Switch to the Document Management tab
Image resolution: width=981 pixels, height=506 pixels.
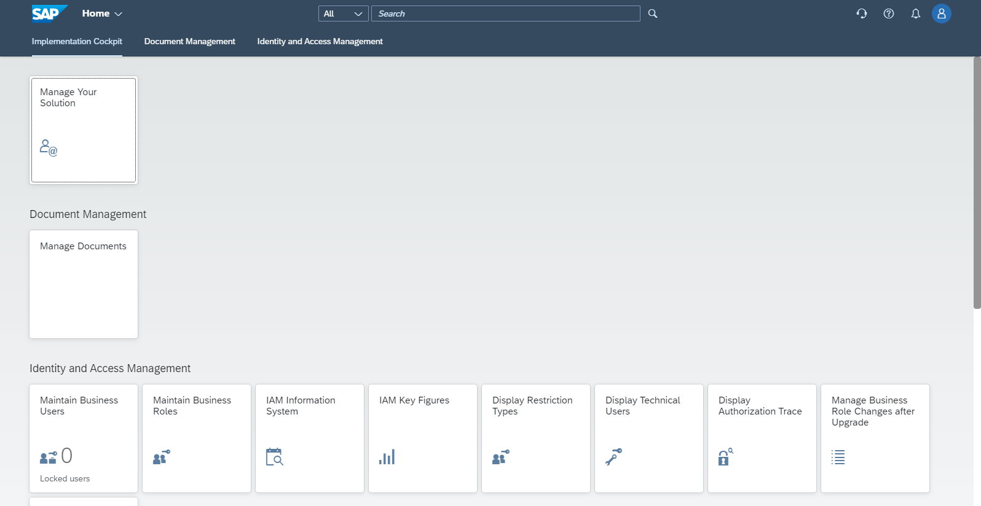pyautogui.click(x=189, y=41)
